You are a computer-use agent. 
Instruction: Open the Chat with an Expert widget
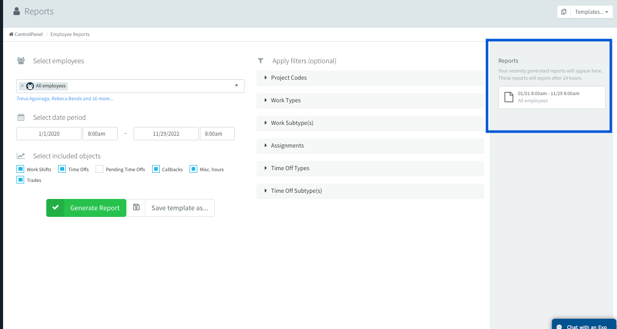(584, 324)
